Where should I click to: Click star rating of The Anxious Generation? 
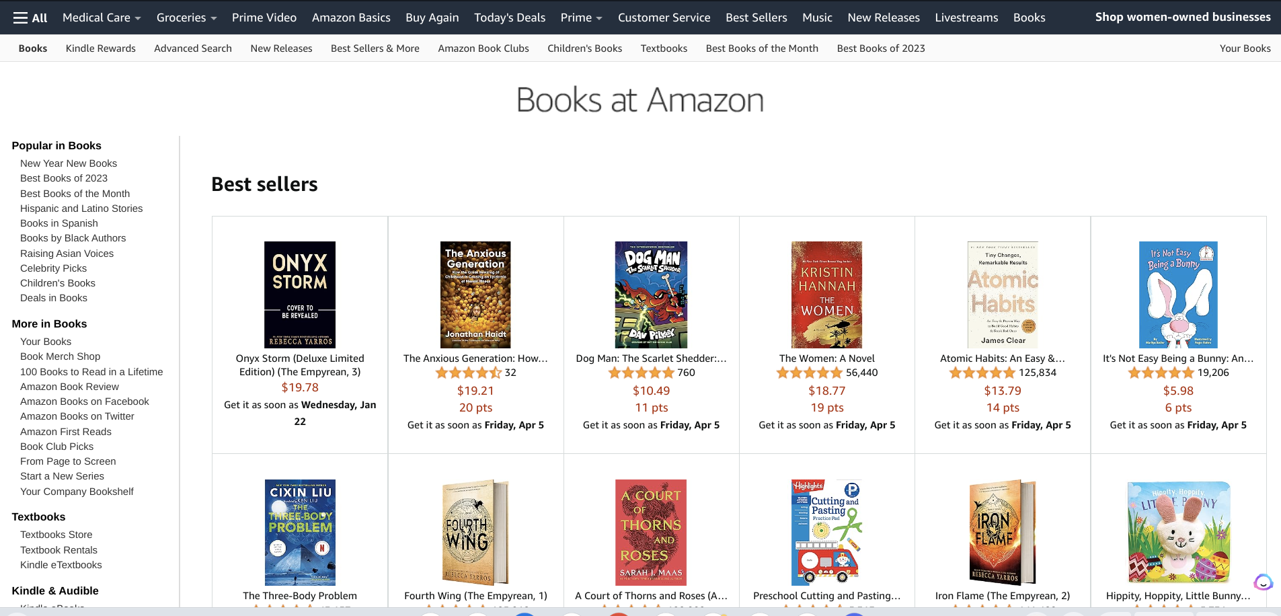pyautogui.click(x=468, y=373)
